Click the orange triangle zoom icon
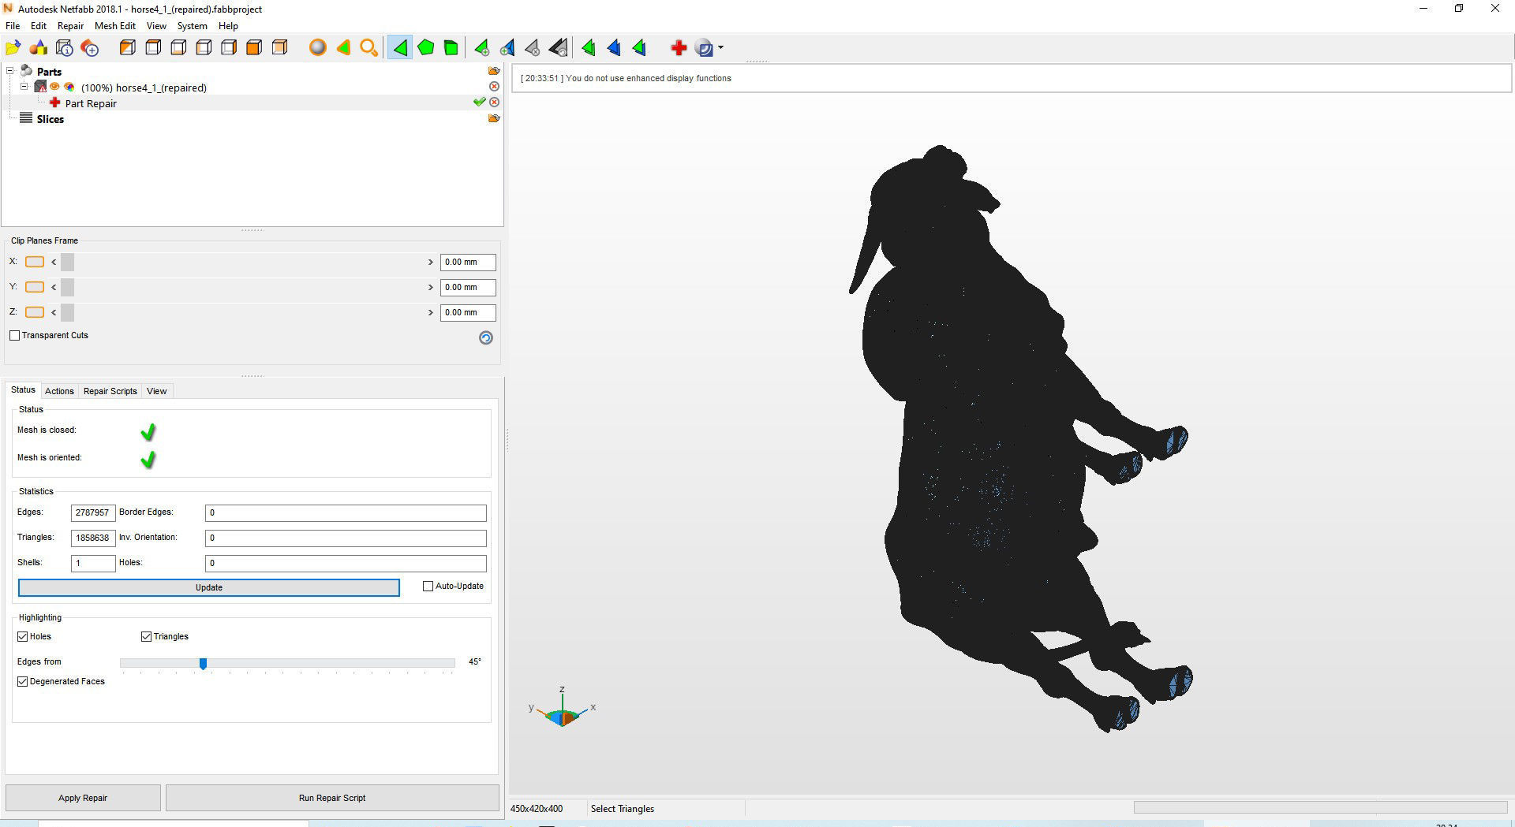This screenshot has height=827, width=1515. coord(343,48)
